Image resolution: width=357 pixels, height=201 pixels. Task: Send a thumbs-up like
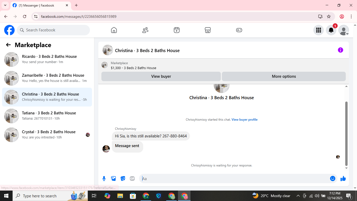(x=343, y=178)
